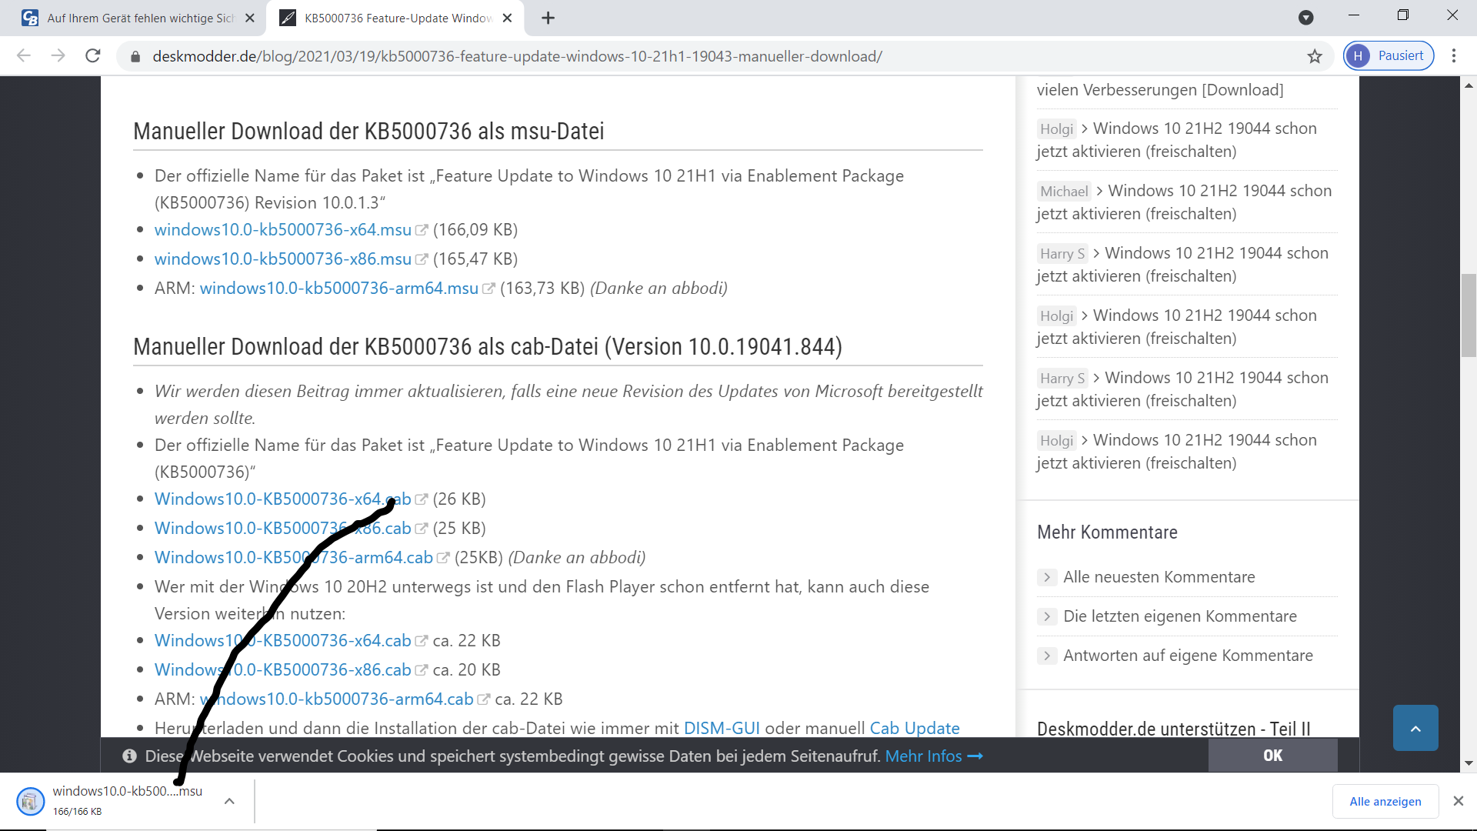Open 'Alle neuesten Kommentare' link
Screen dimensions: 1477x831
coord(1159,577)
